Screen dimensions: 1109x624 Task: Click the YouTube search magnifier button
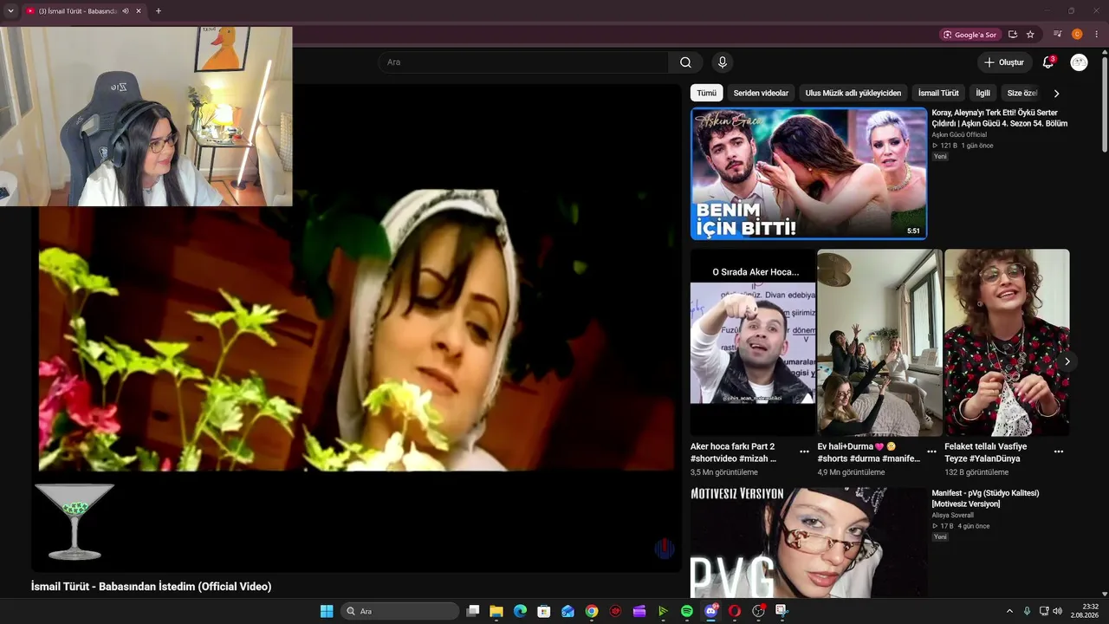point(685,62)
